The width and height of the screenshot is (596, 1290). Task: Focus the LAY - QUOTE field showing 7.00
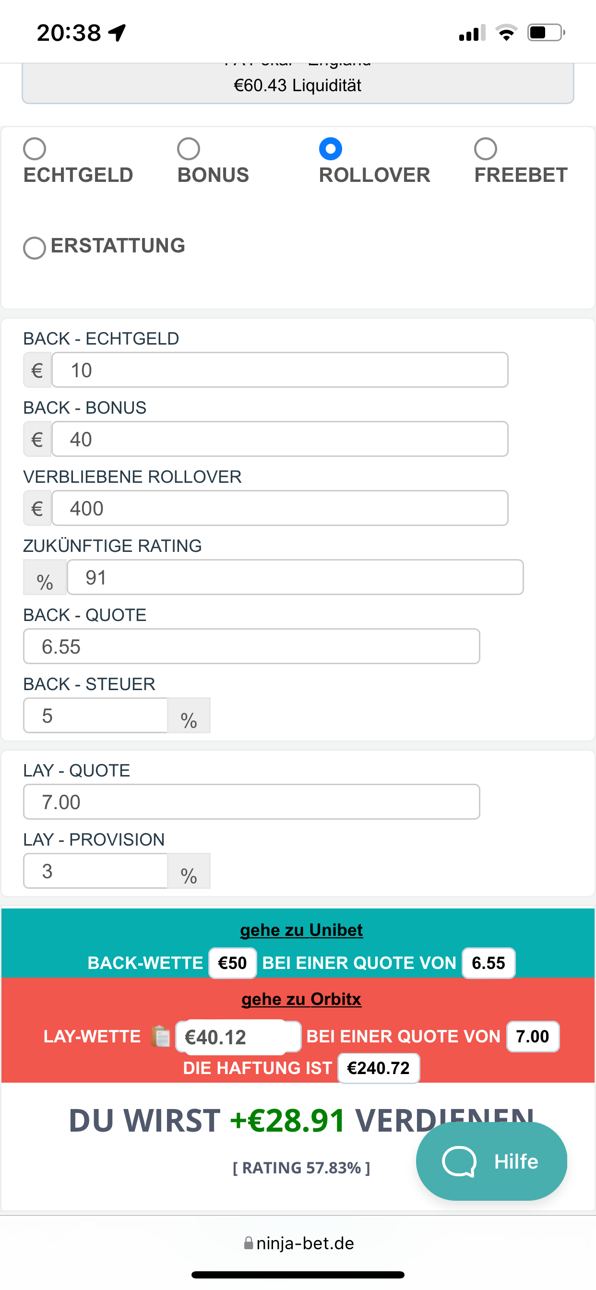click(x=251, y=802)
